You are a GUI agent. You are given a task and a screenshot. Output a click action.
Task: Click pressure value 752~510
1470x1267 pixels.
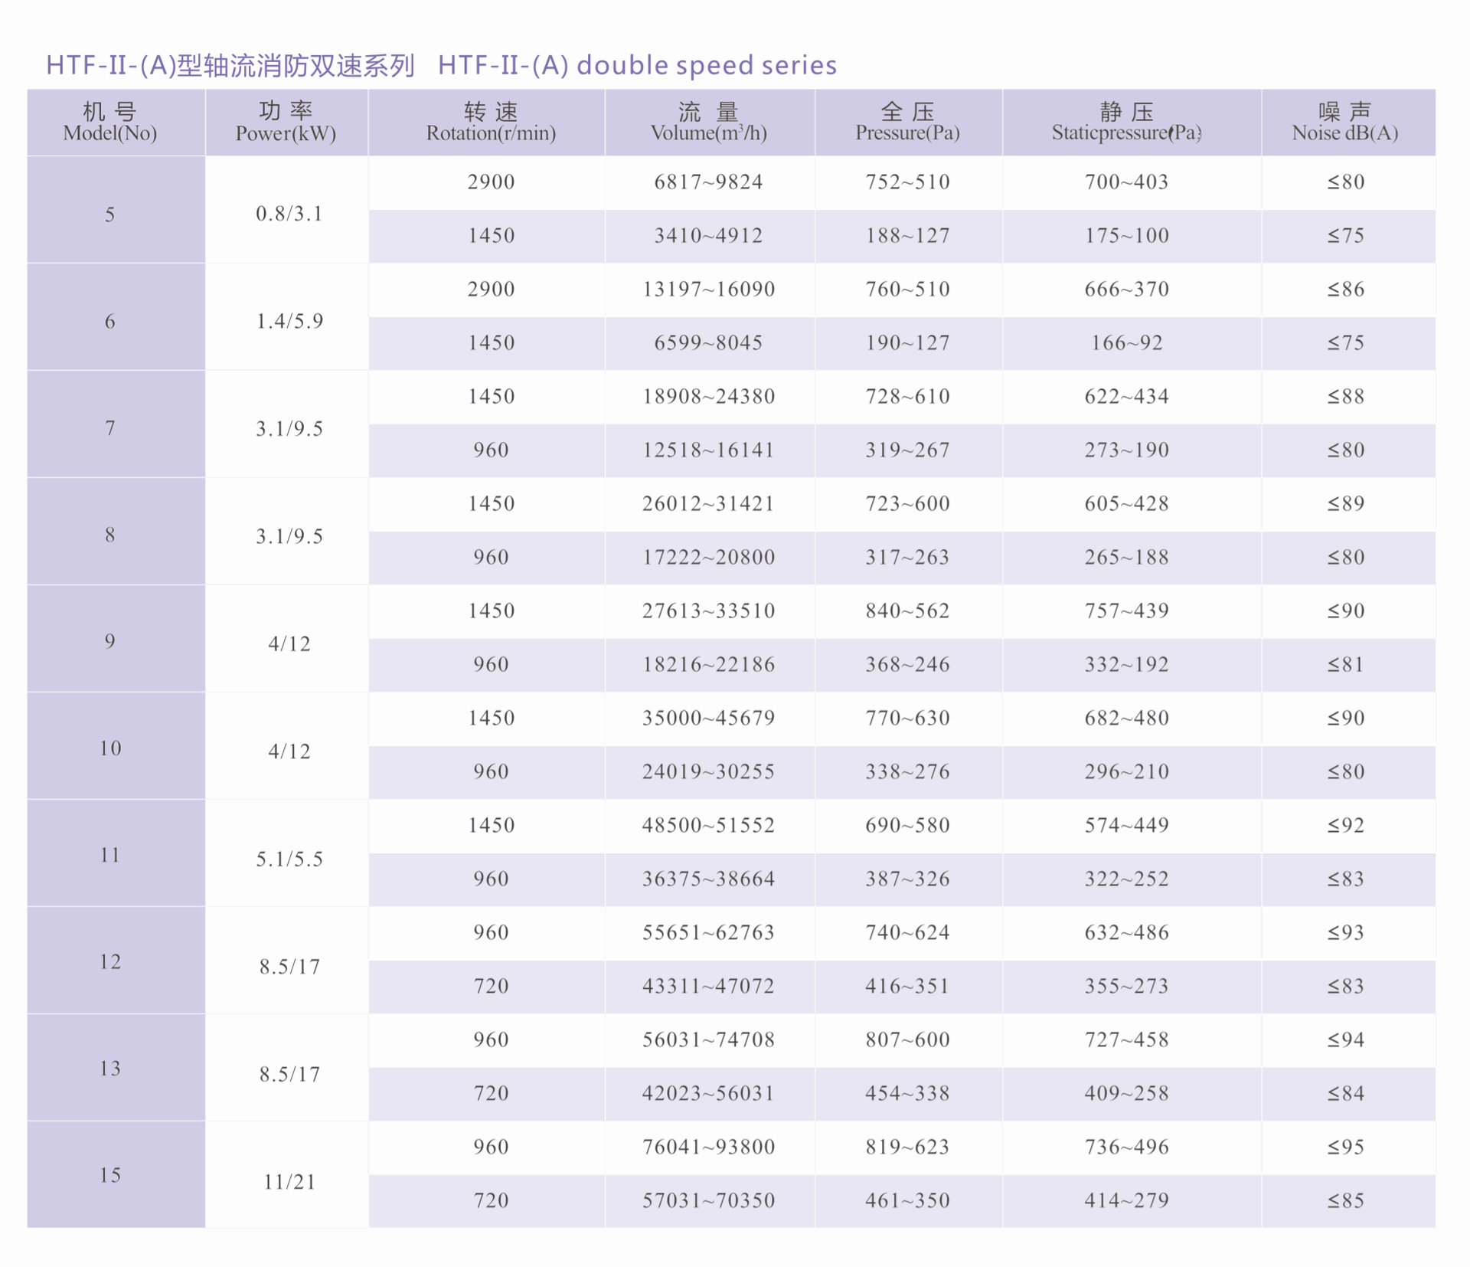coord(907,182)
